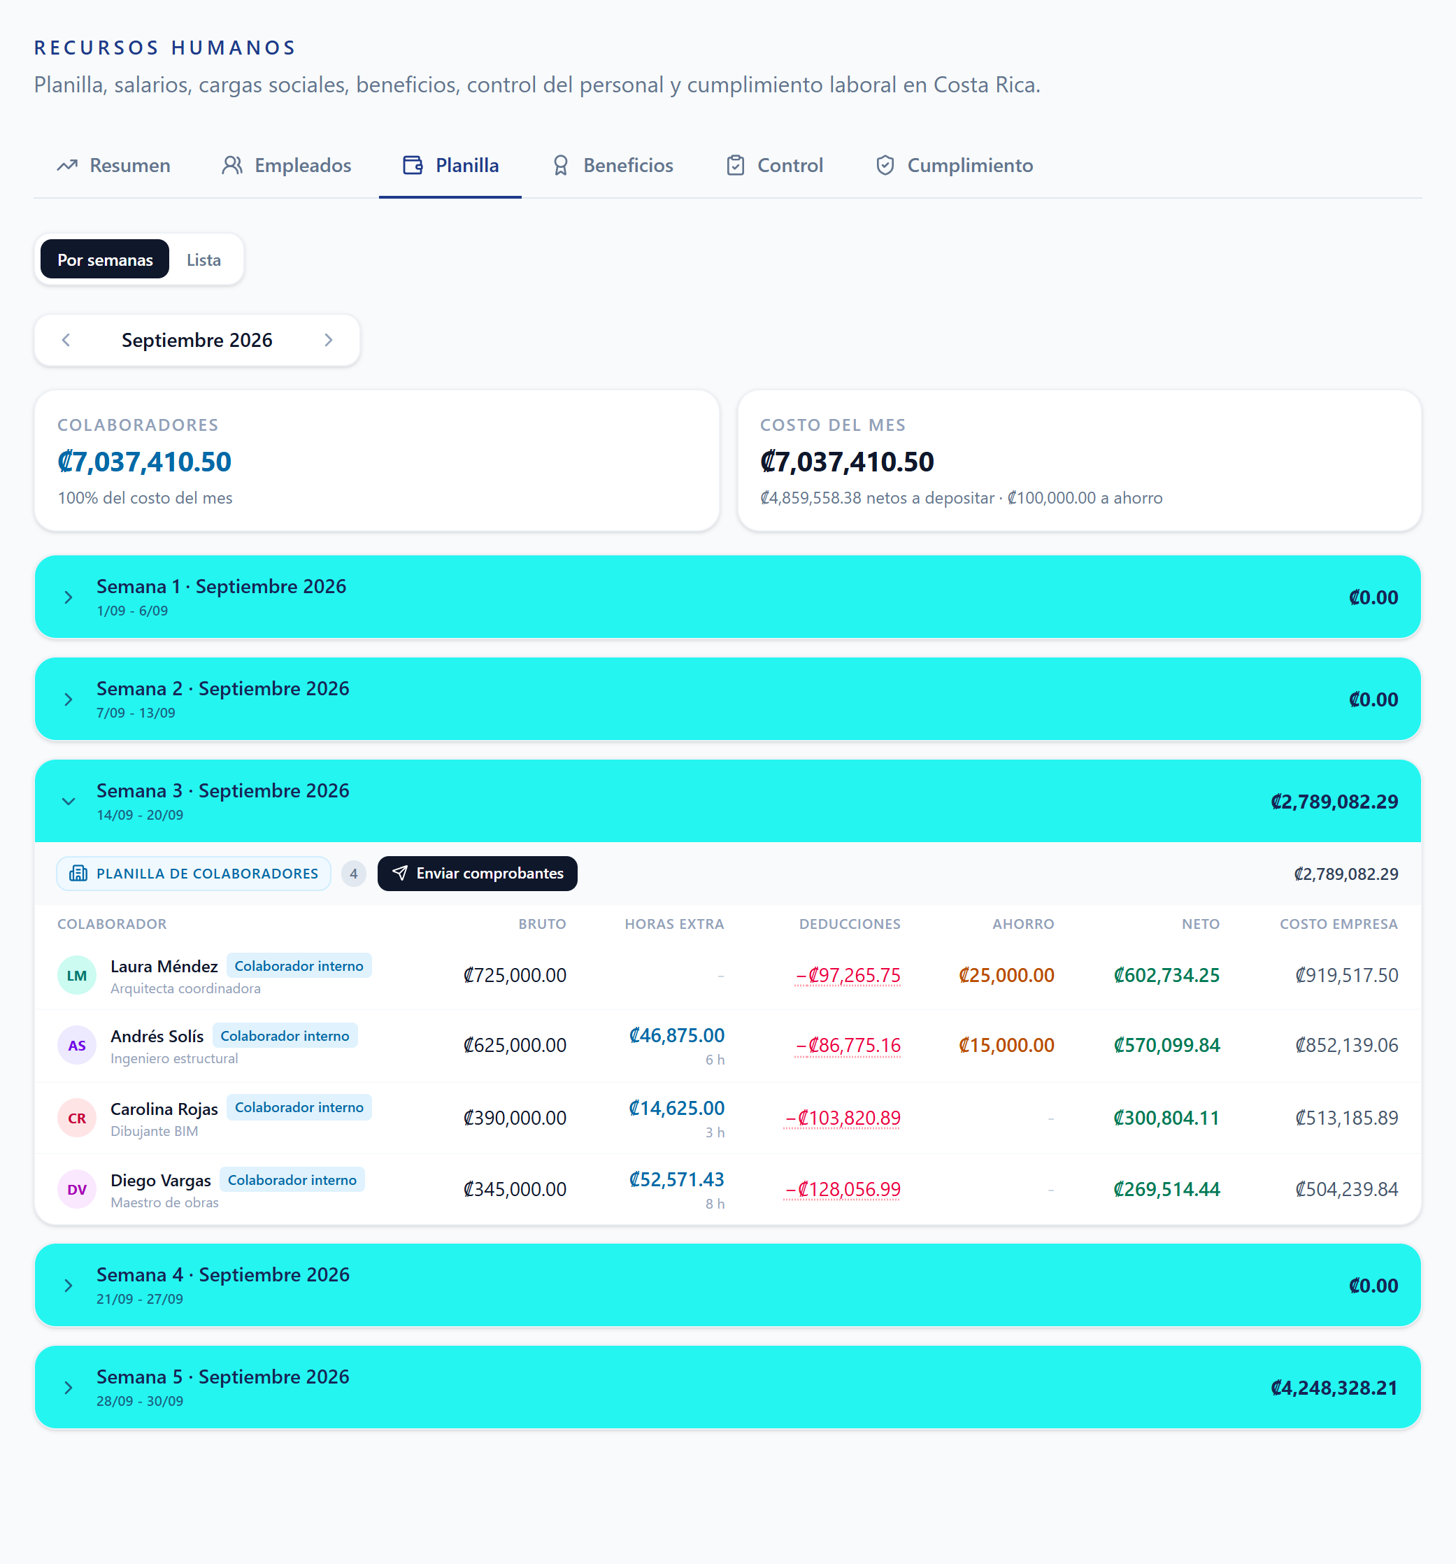Image resolution: width=1456 pixels, height=1564 pixels.
Task: Click Carolina Rojas's company cost ₡513,185.89
Action: [1347, 1118]
